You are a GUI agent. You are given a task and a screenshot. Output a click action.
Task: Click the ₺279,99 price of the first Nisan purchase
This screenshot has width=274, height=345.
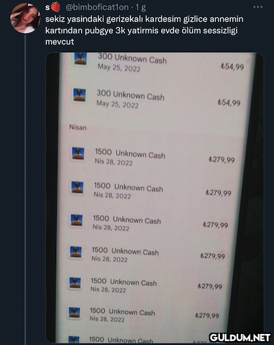pyautogui.click(x=222, y=159)
